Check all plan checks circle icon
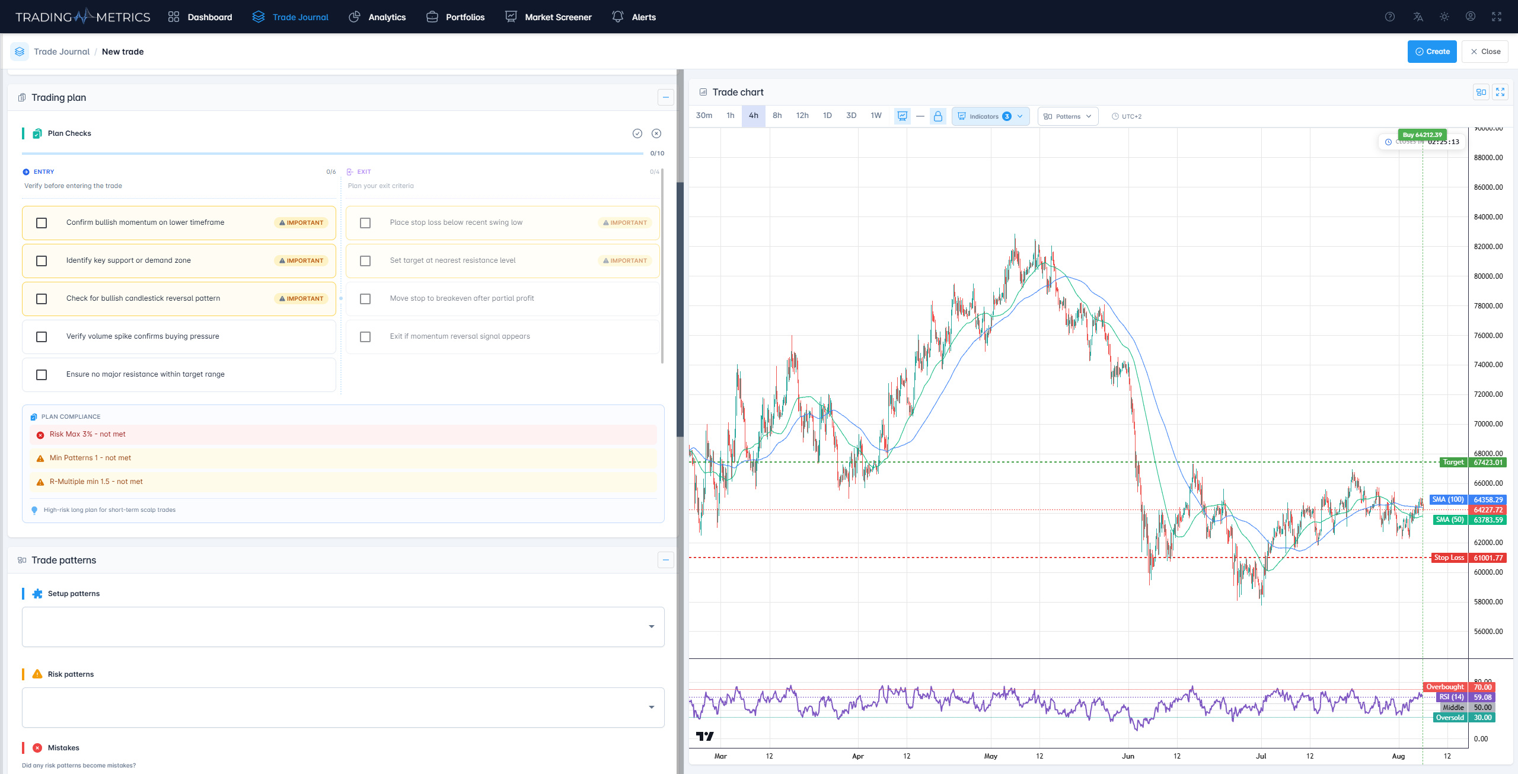Viewport: 1518px width, 774px height. 637,133
